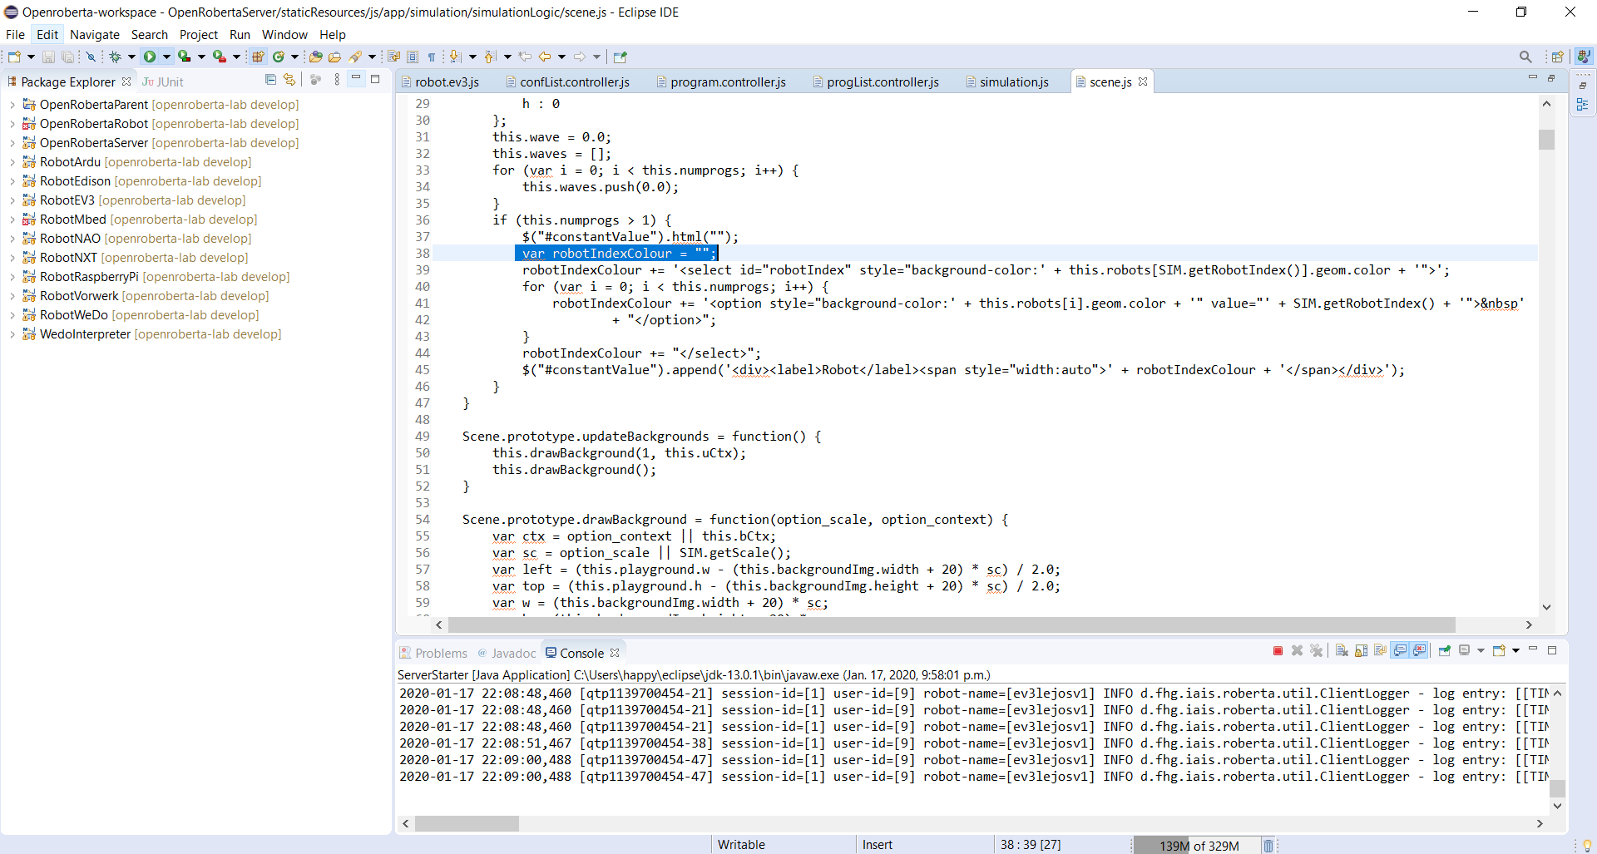
Task: Open the Display Selected Console dropdown
Action: click(x=1481, y=652)
